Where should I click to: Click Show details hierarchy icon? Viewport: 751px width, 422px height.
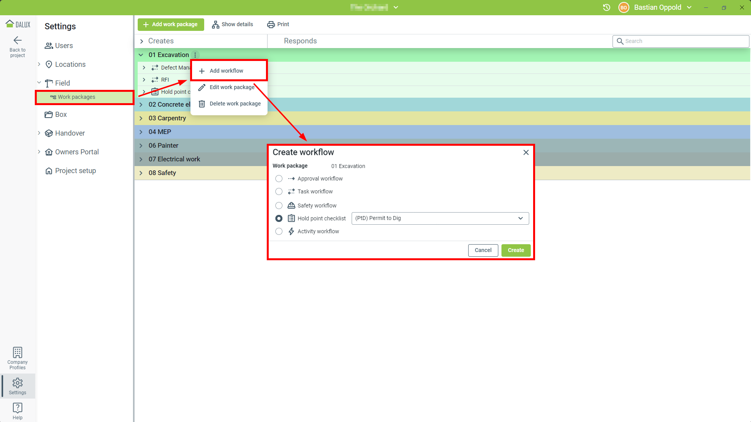click(216, 24)
